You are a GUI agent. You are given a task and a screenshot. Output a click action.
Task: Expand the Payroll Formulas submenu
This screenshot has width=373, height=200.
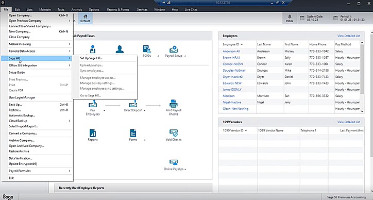(x=70, y=171)
